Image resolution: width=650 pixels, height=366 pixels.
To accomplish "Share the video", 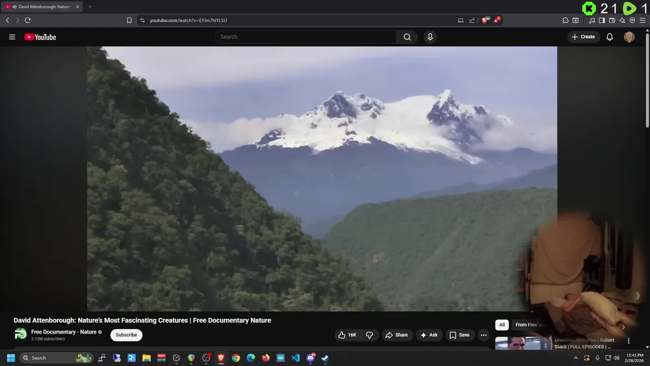I will tap(397, 335).
